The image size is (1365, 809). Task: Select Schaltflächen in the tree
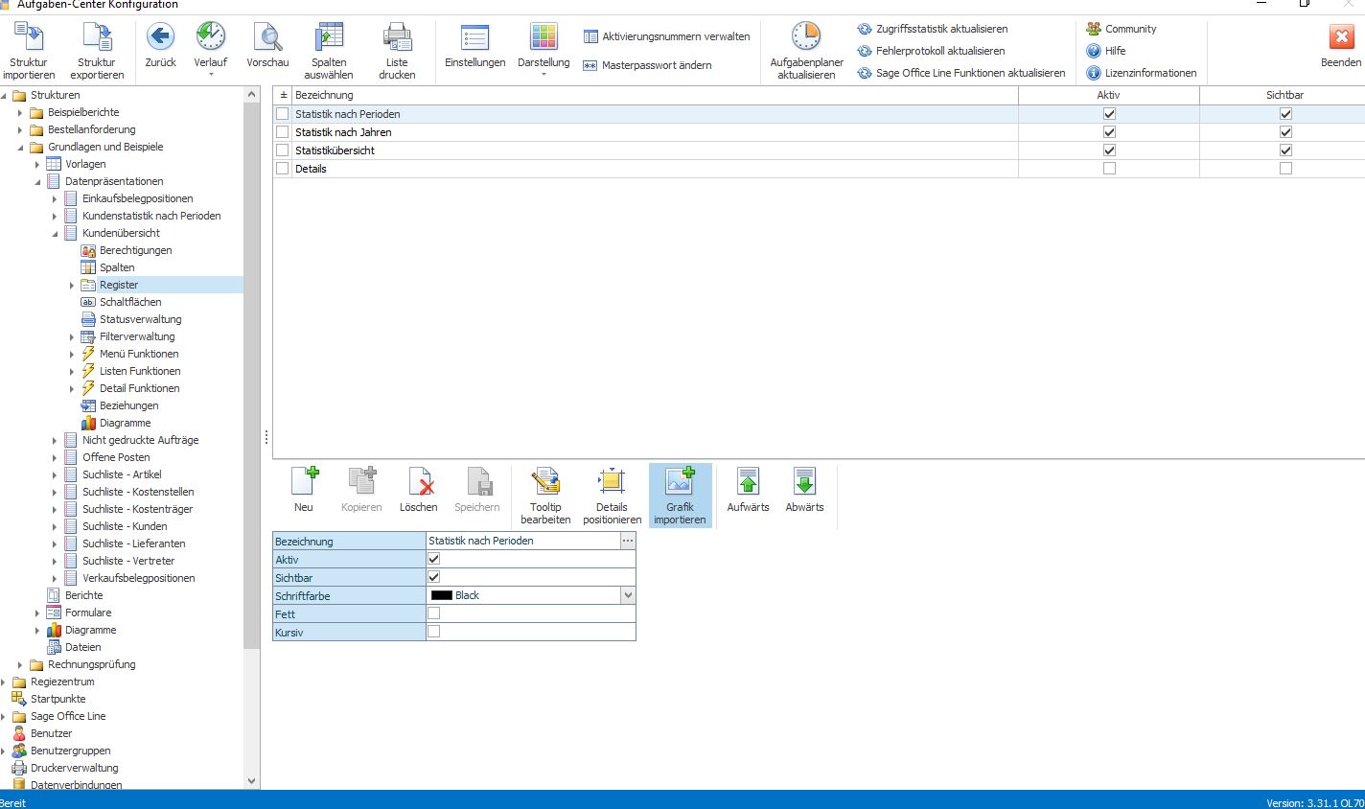tap(130, 302)
